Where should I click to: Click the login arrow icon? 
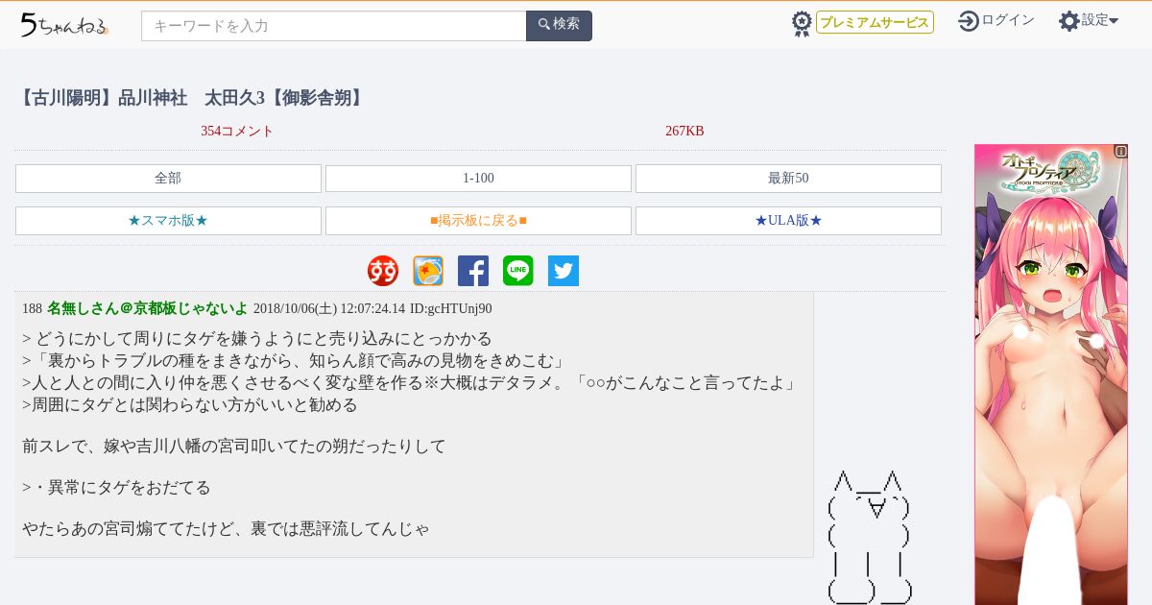(x=969, y=20)
